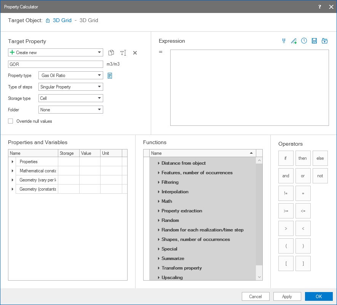Click the Apply button

pyautogui.click(x=287, y=297)
